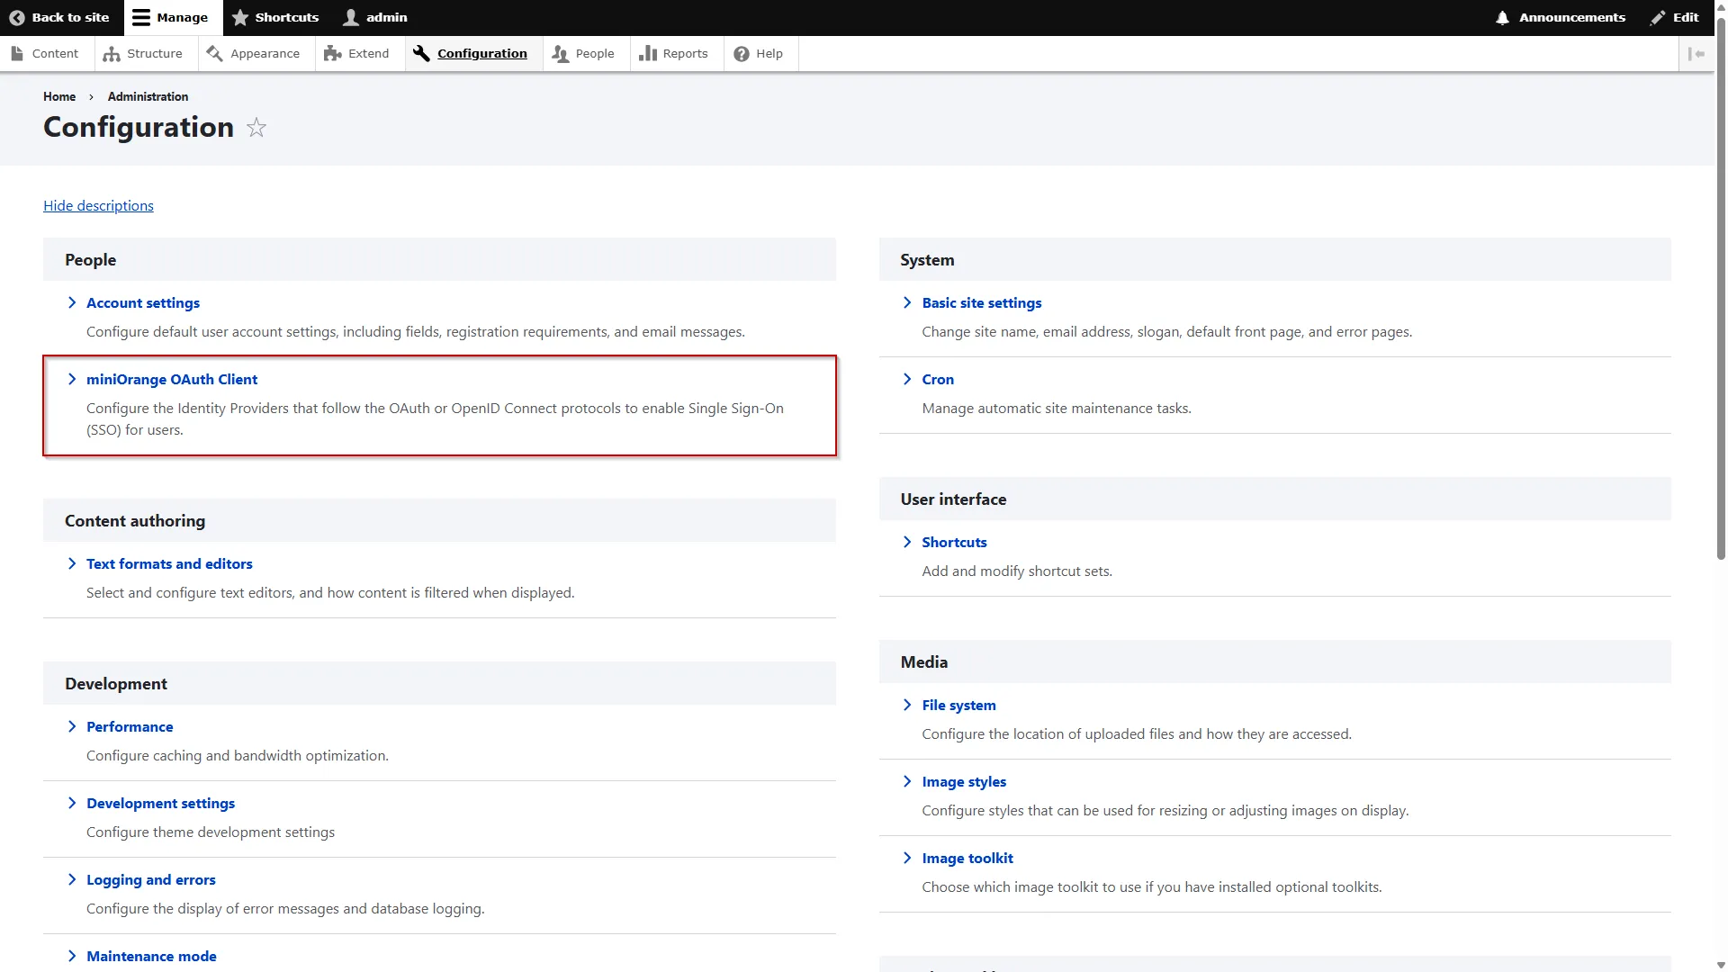Open the Extend menu tab

tap(359, 53)
